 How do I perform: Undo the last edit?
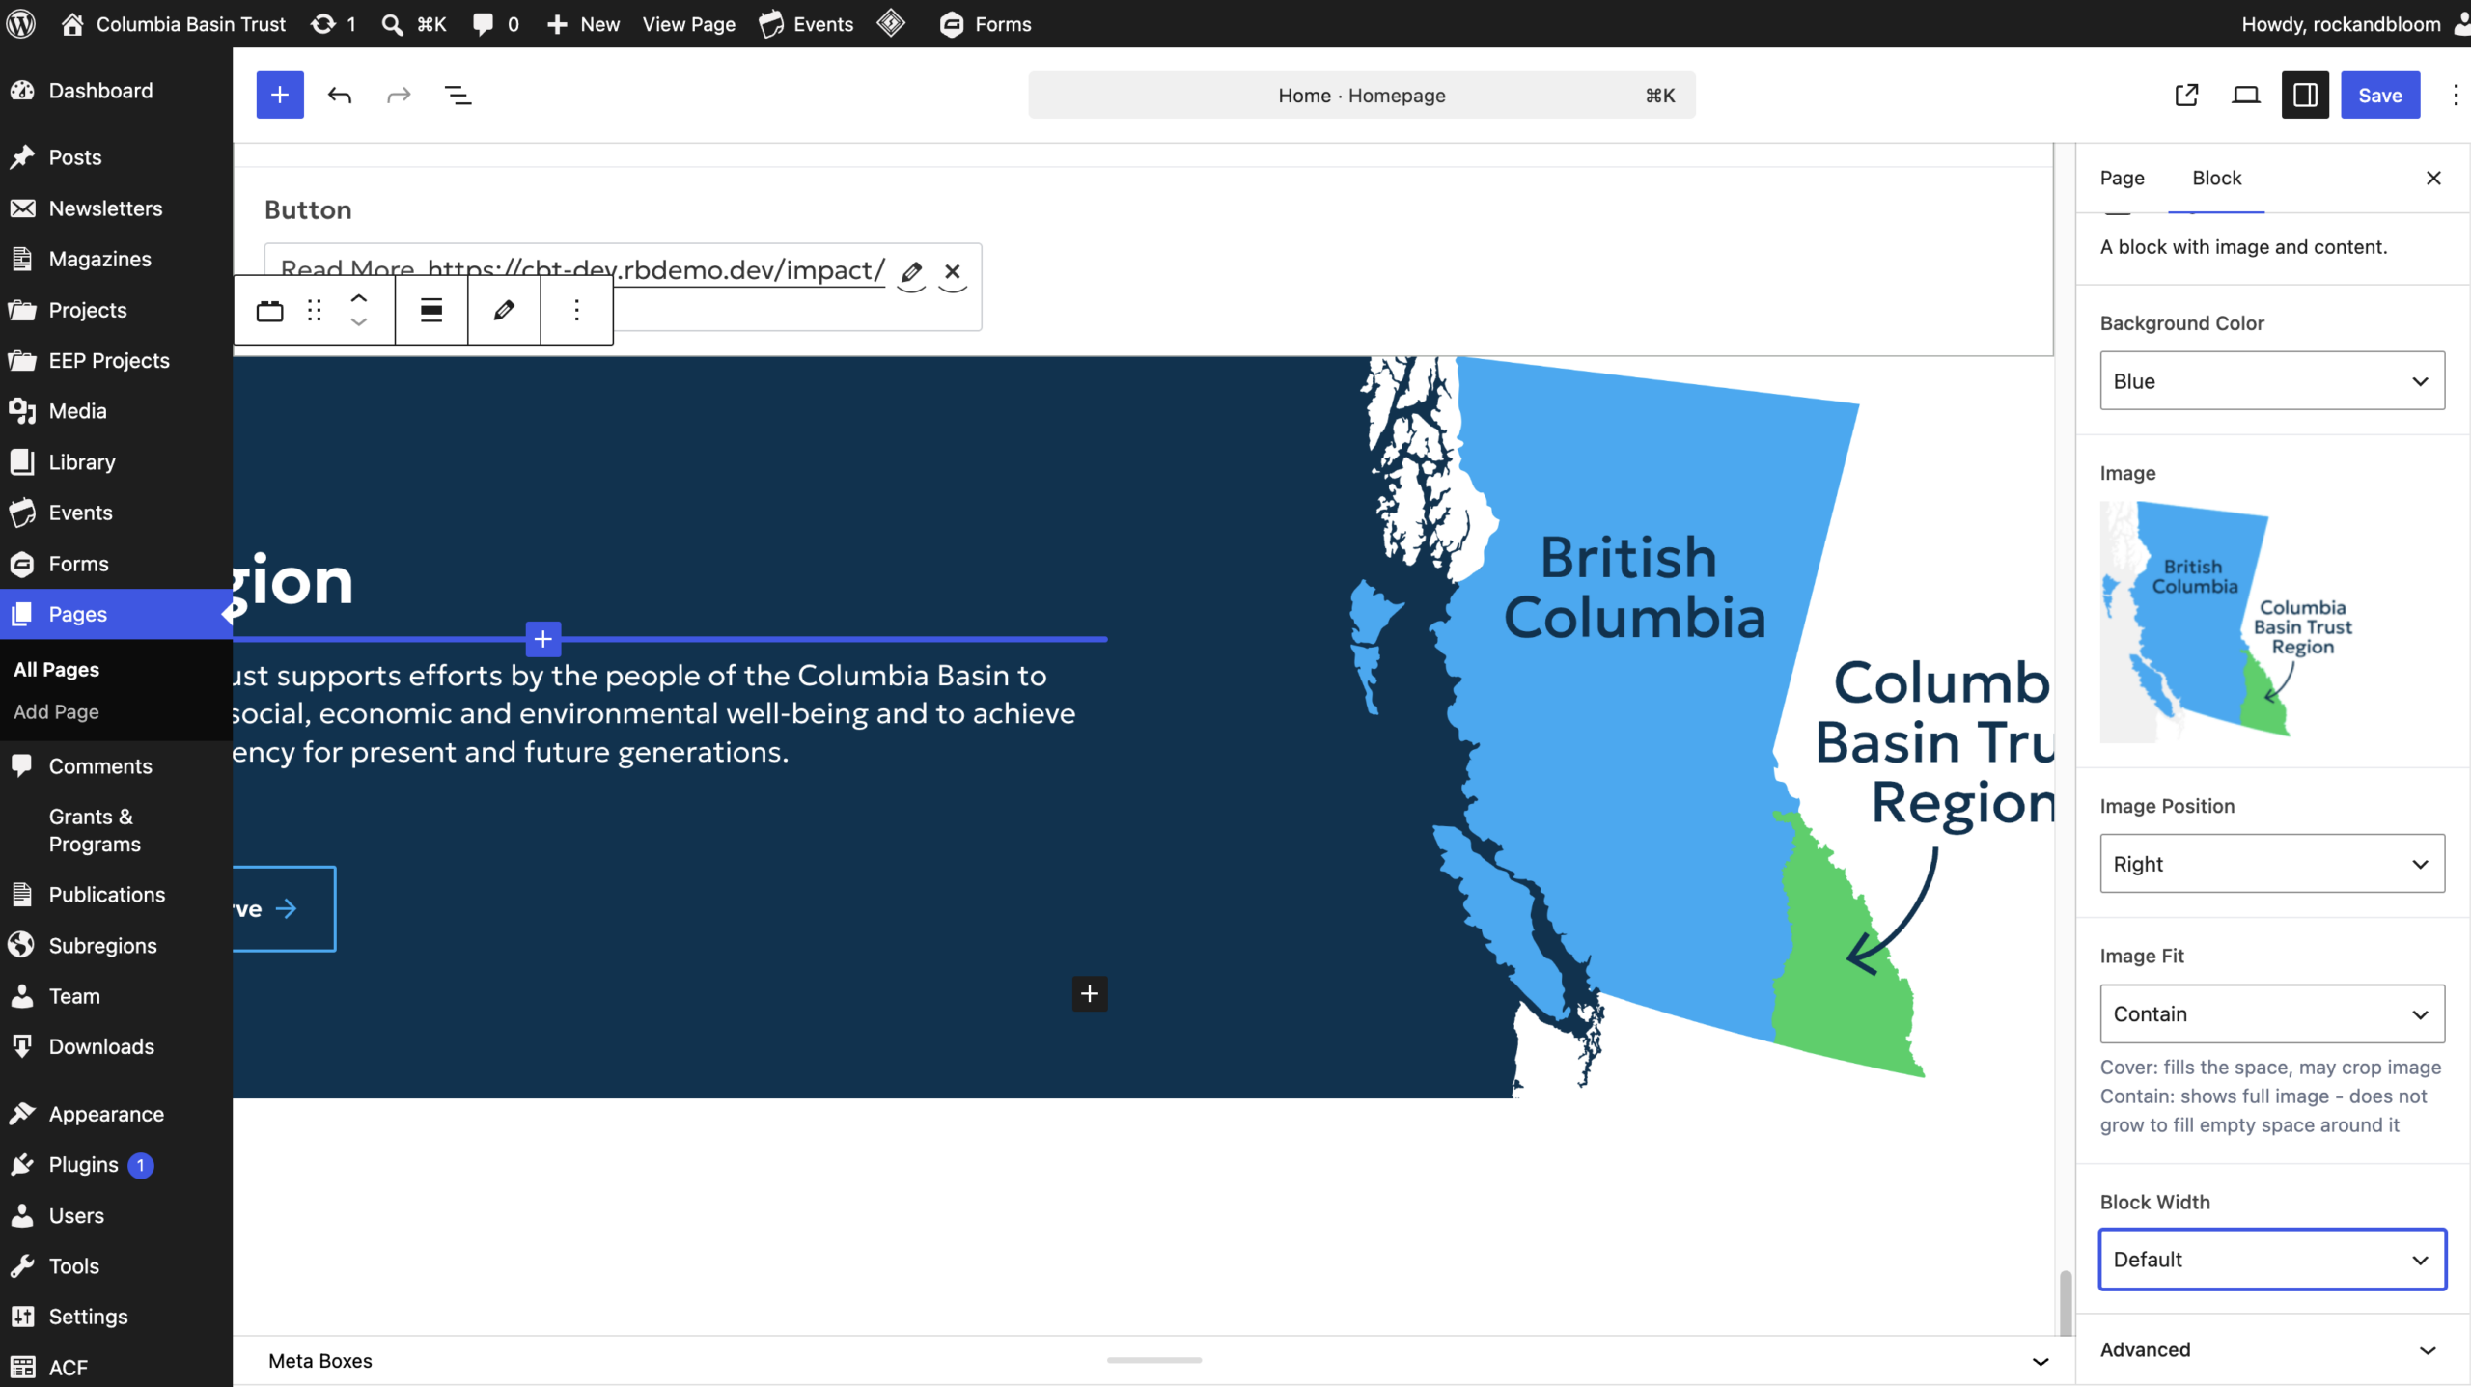340,95
